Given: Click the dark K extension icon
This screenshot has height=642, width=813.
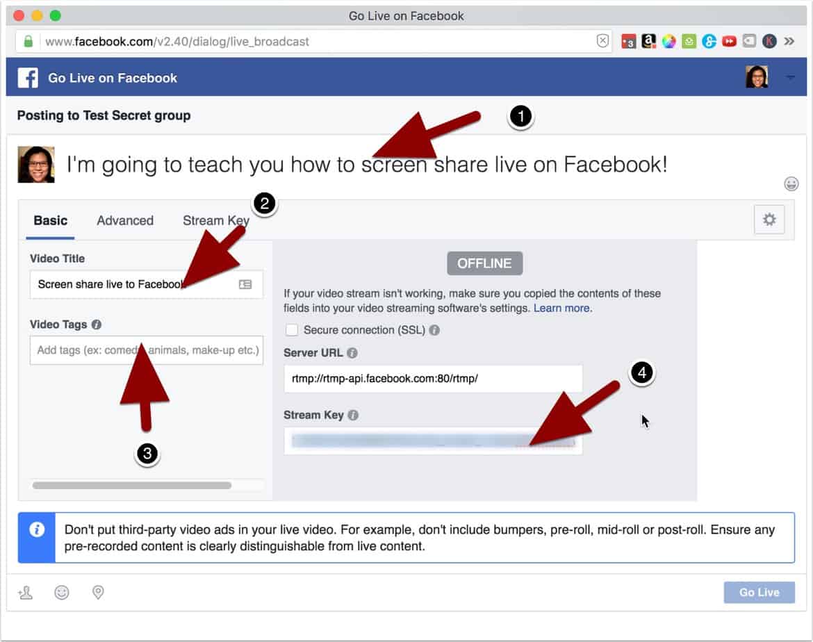Looking at the screenshot, I should pos(769,41).
